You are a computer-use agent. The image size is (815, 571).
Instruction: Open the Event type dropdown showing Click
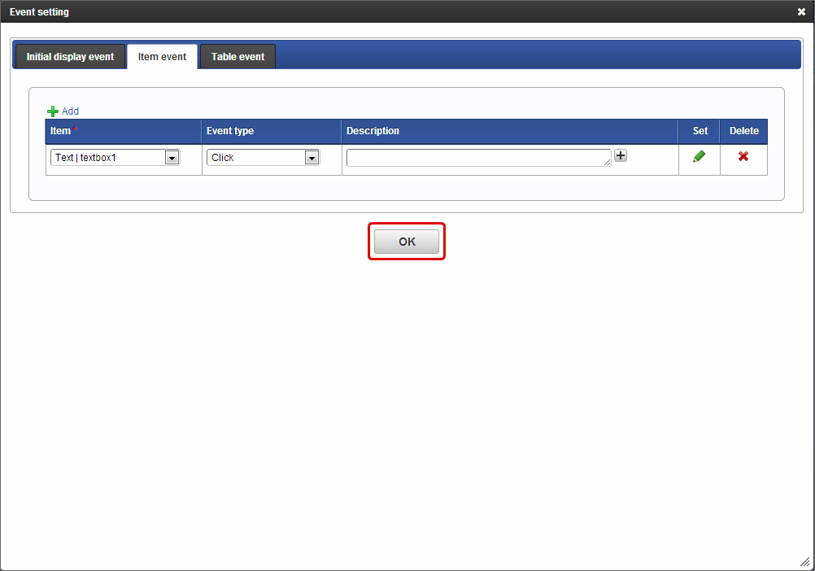(263, 158)
